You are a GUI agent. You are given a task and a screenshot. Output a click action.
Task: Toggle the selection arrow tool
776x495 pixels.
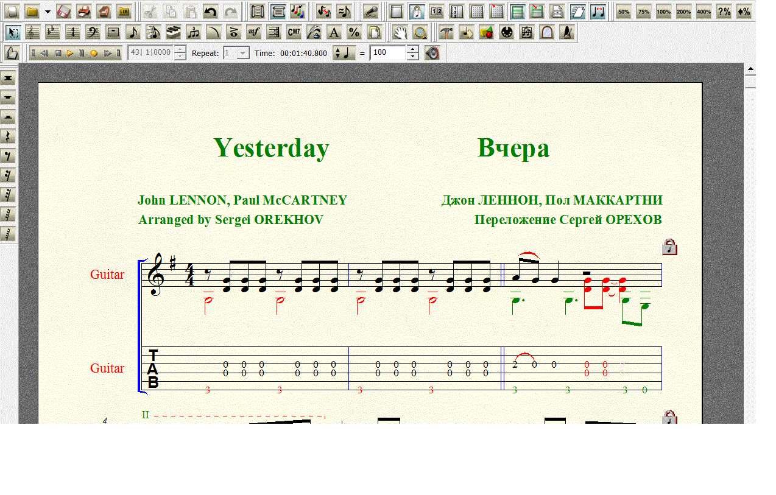coord(12,32)
